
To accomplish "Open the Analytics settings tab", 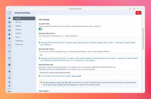I will (24, 30).
